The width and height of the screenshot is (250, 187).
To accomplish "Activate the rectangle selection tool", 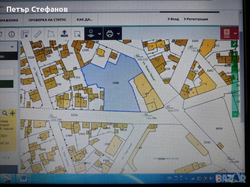I will [77, 34].
